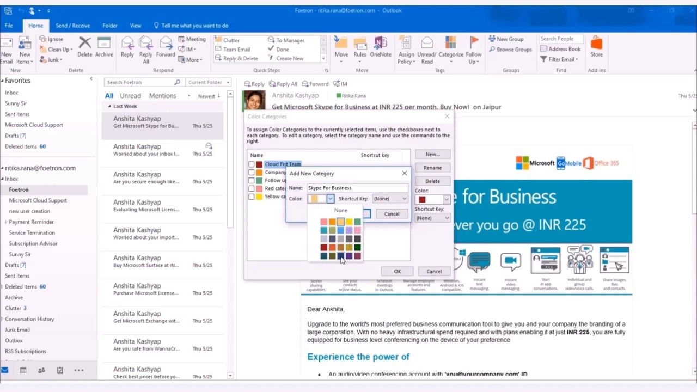The width and height of the screenshot is (697, 392).
Task: Open the Color dropdown in Add New Category
Action: pos(331,199)
